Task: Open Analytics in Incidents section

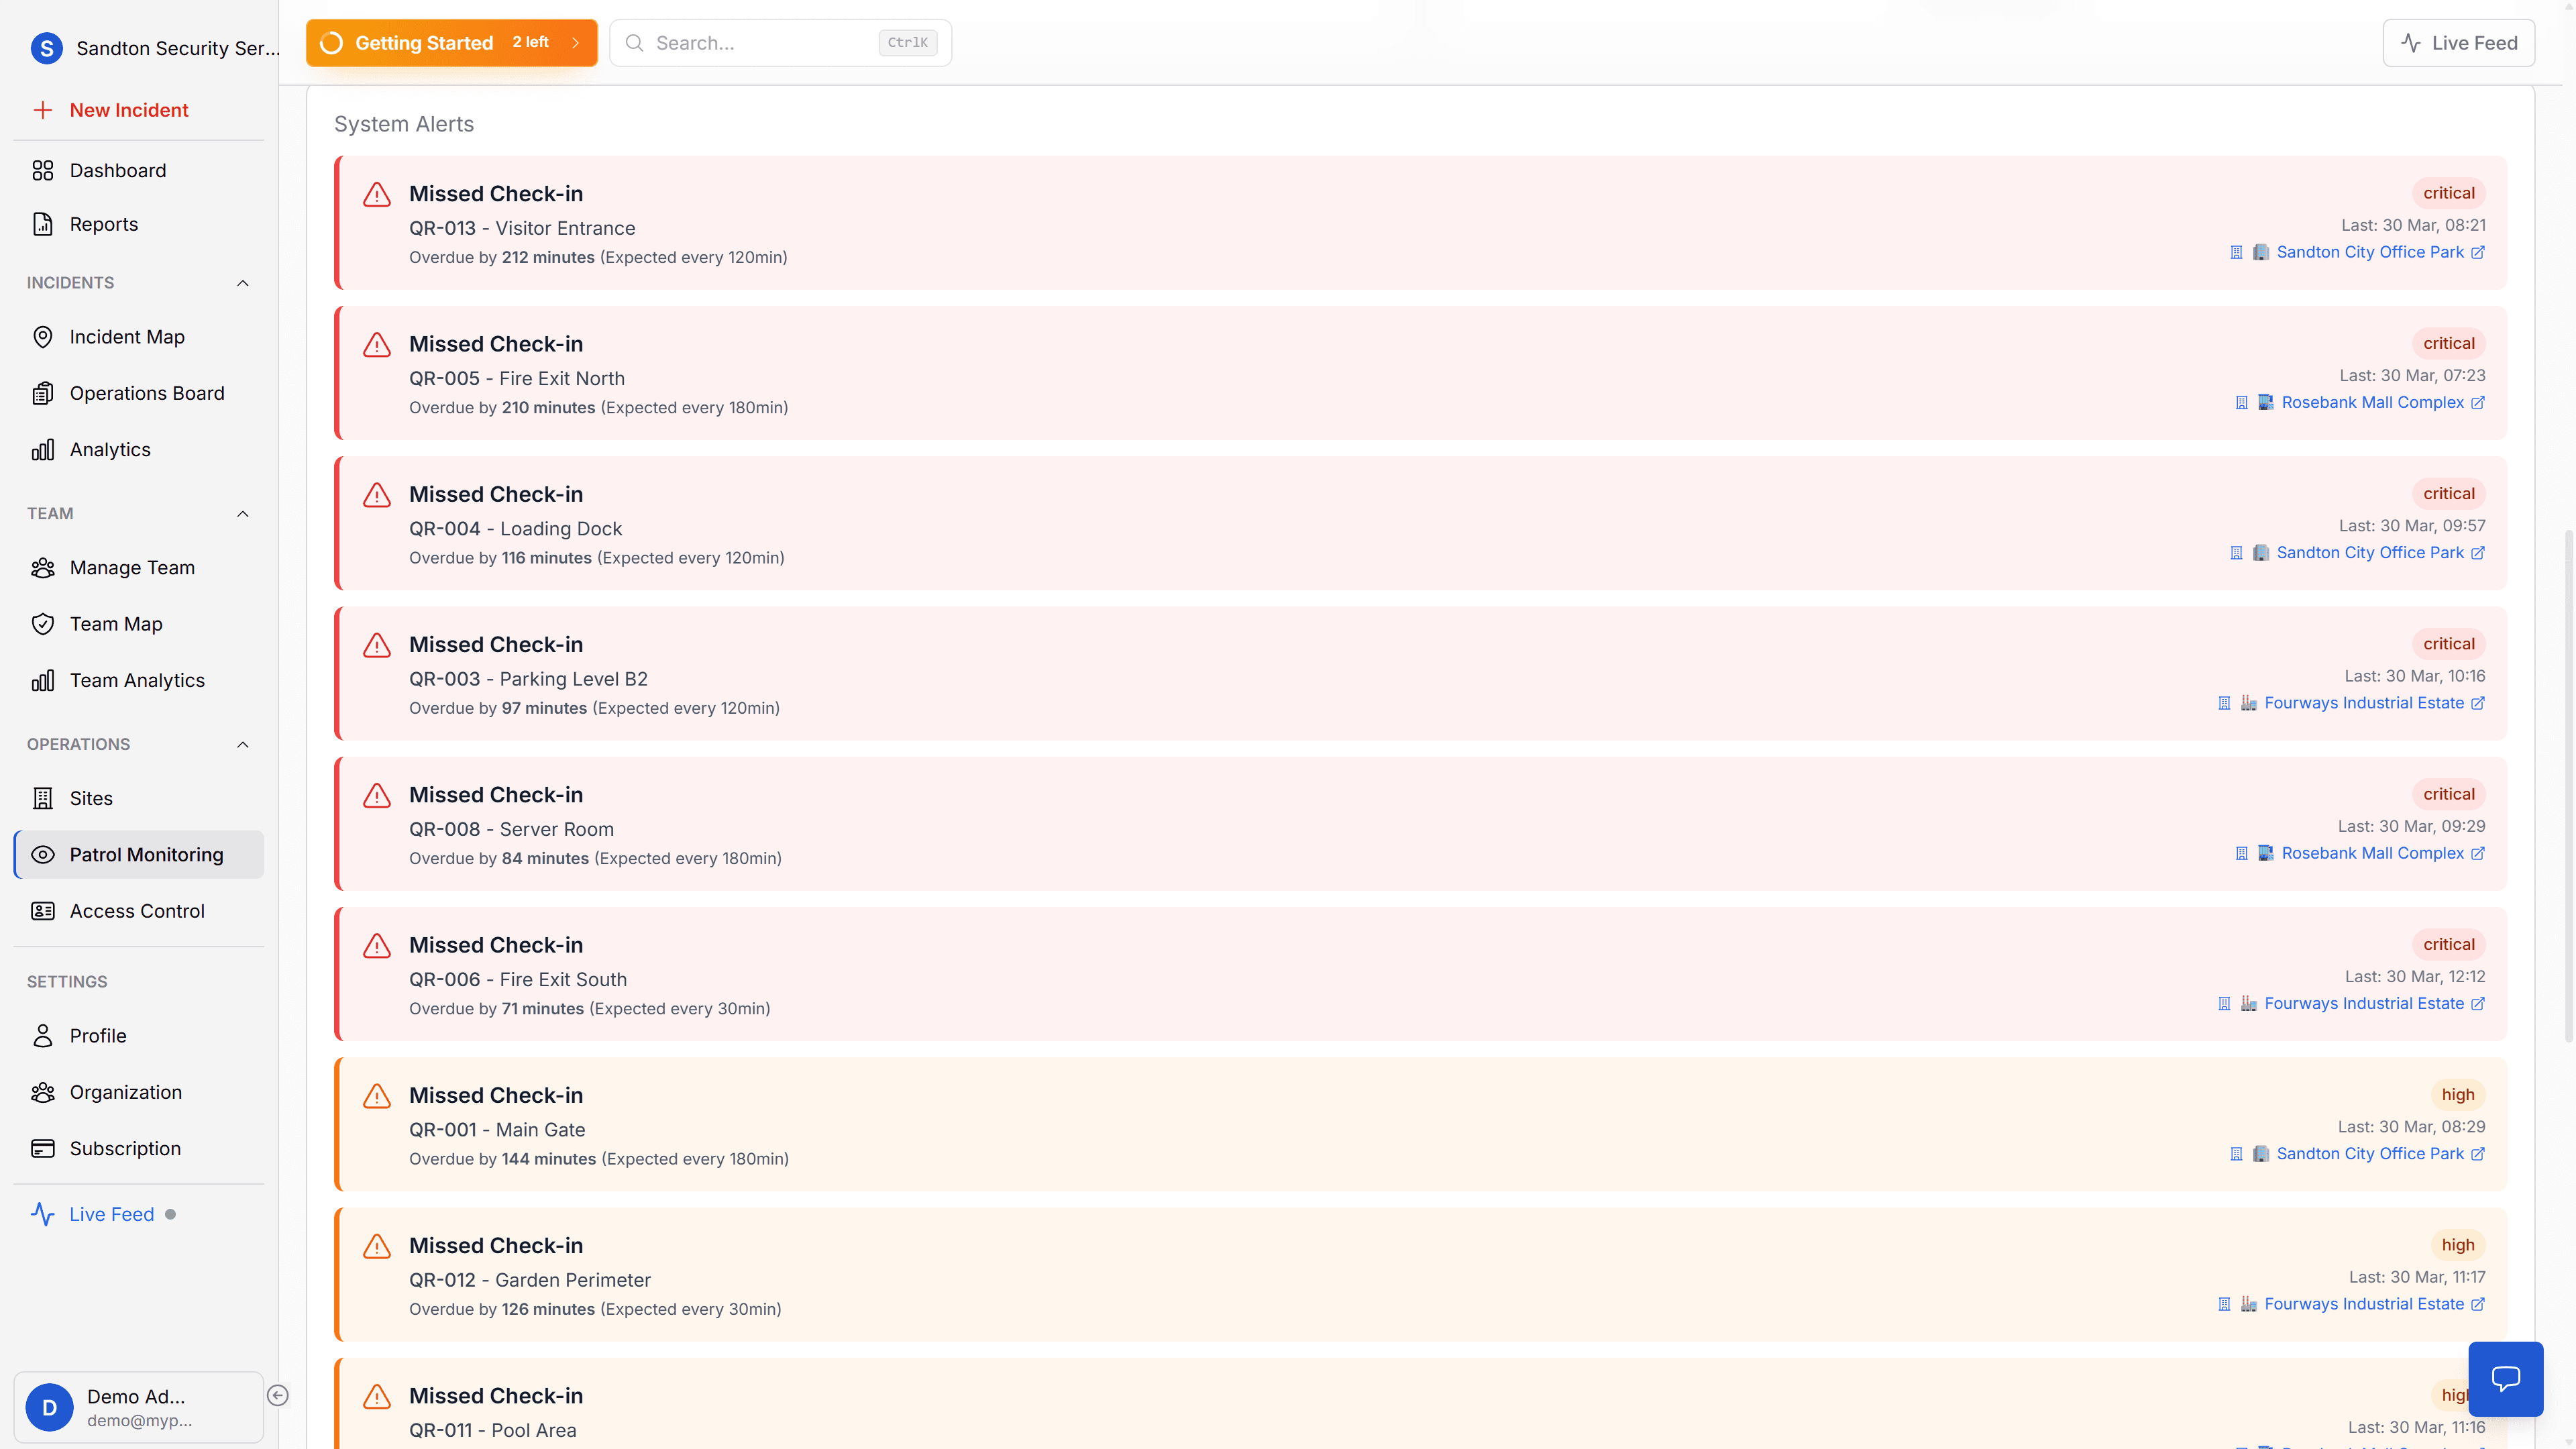Action: click(139, 450)
